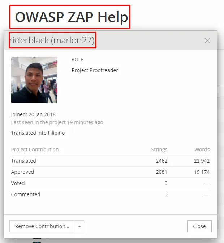This screenshot has height=243, width=224.
Task: Click the Strings column header
Action: tap(159, 150)
